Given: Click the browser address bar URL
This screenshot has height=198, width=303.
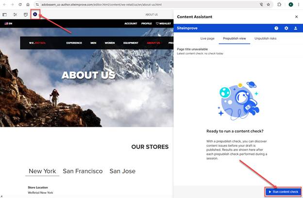Looking at the screenshot, I should click(x=101, y=4).
